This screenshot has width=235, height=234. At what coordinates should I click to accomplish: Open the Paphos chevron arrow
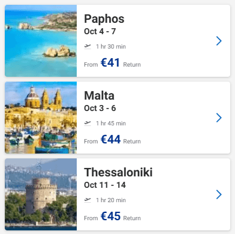(219, 41)
